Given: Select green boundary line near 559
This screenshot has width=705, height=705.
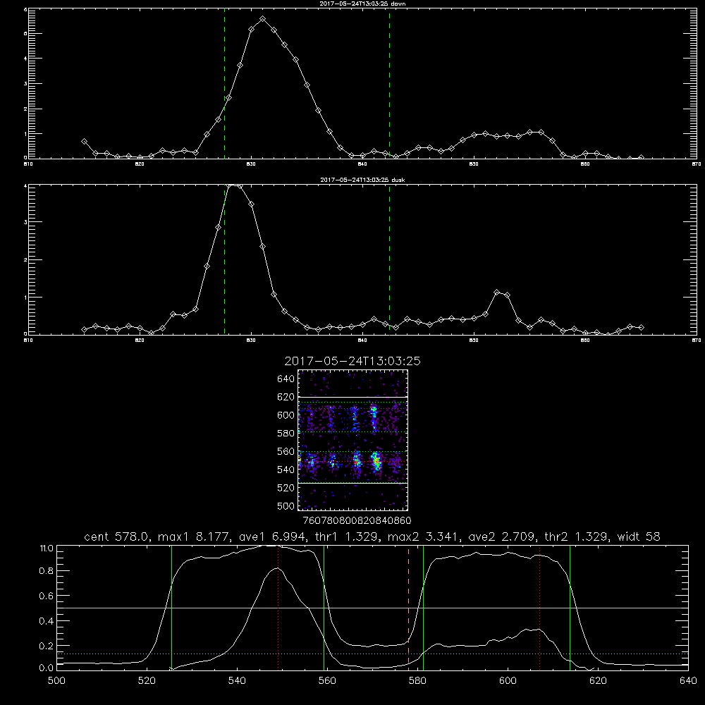Looking at the screenshot, I should [x=324, y=607].
